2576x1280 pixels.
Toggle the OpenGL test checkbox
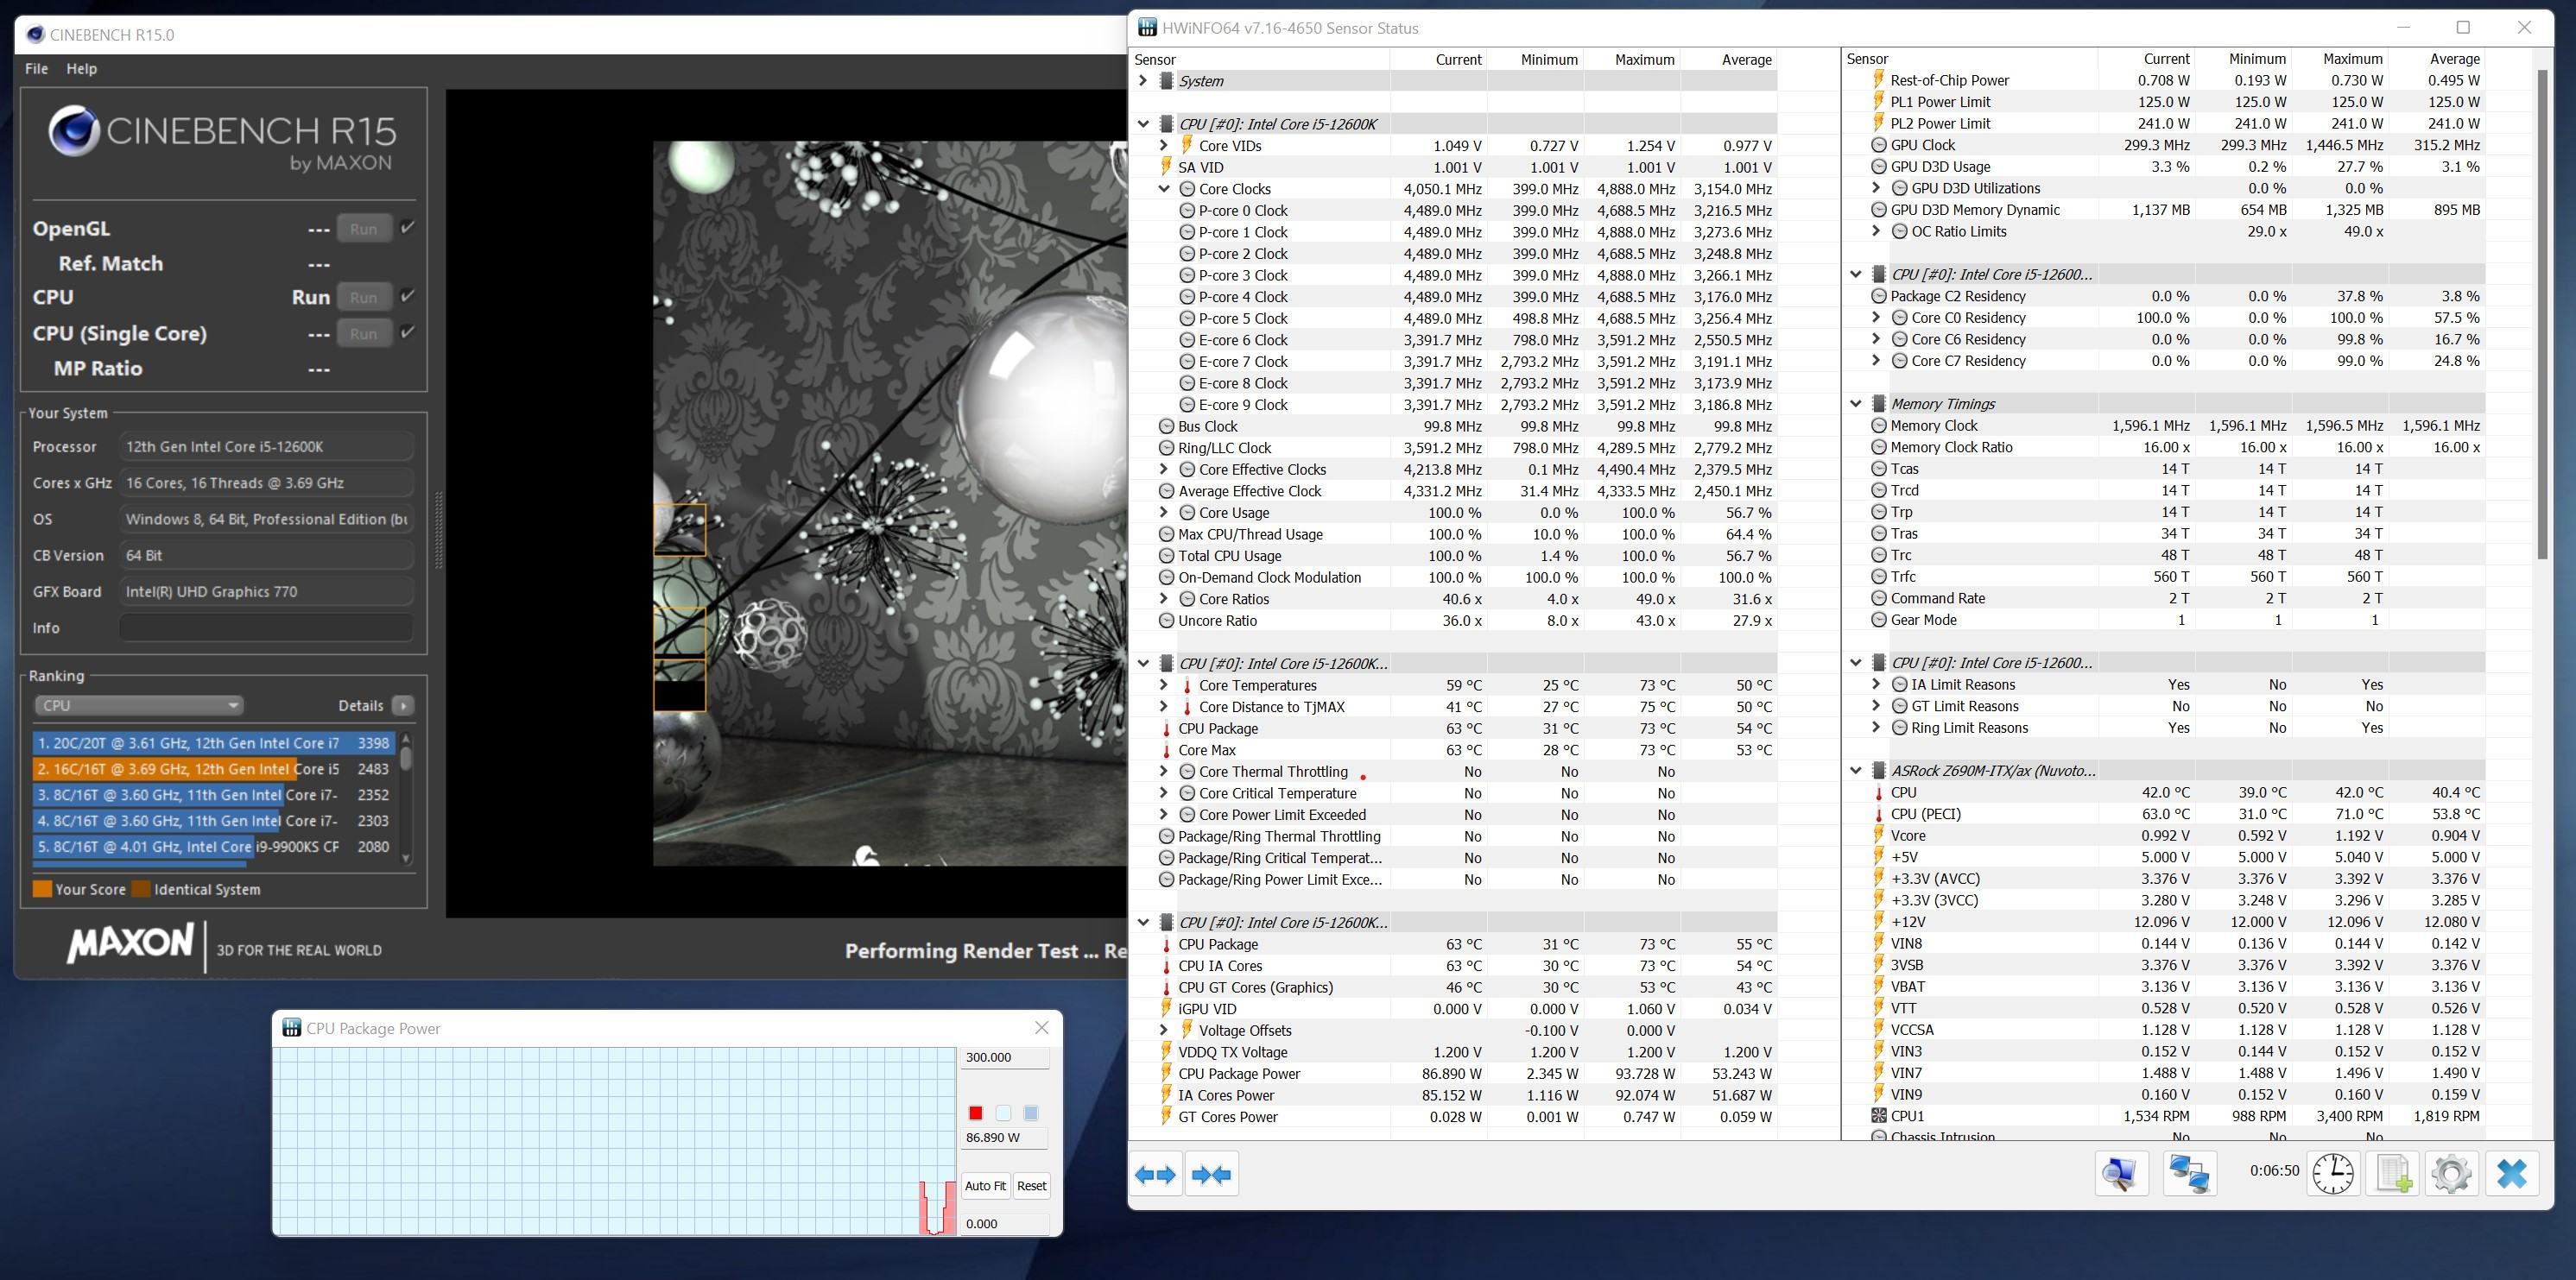[407, 228]
